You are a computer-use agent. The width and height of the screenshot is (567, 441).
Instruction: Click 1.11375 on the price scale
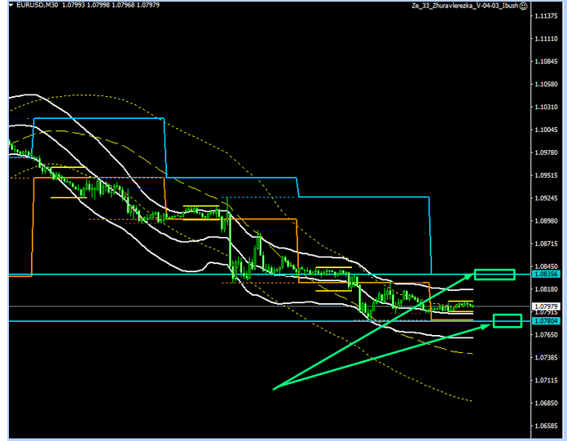(x=544, y=39)
